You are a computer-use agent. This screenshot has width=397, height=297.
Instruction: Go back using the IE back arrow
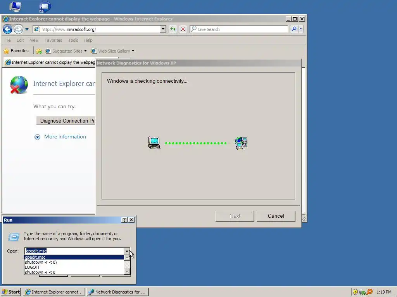(8, 29)
